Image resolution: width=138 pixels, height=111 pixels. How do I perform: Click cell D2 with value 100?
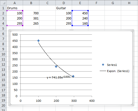64,13
